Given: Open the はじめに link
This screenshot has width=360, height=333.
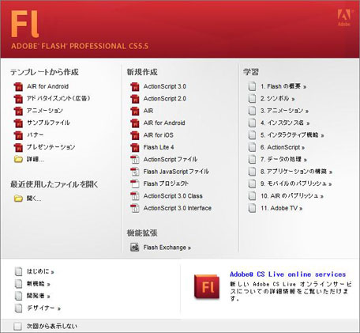Looking at the screenshot, I should [40, 271].
